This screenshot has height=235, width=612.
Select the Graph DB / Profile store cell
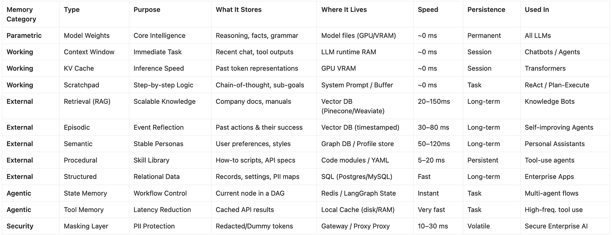click(358, 144)
